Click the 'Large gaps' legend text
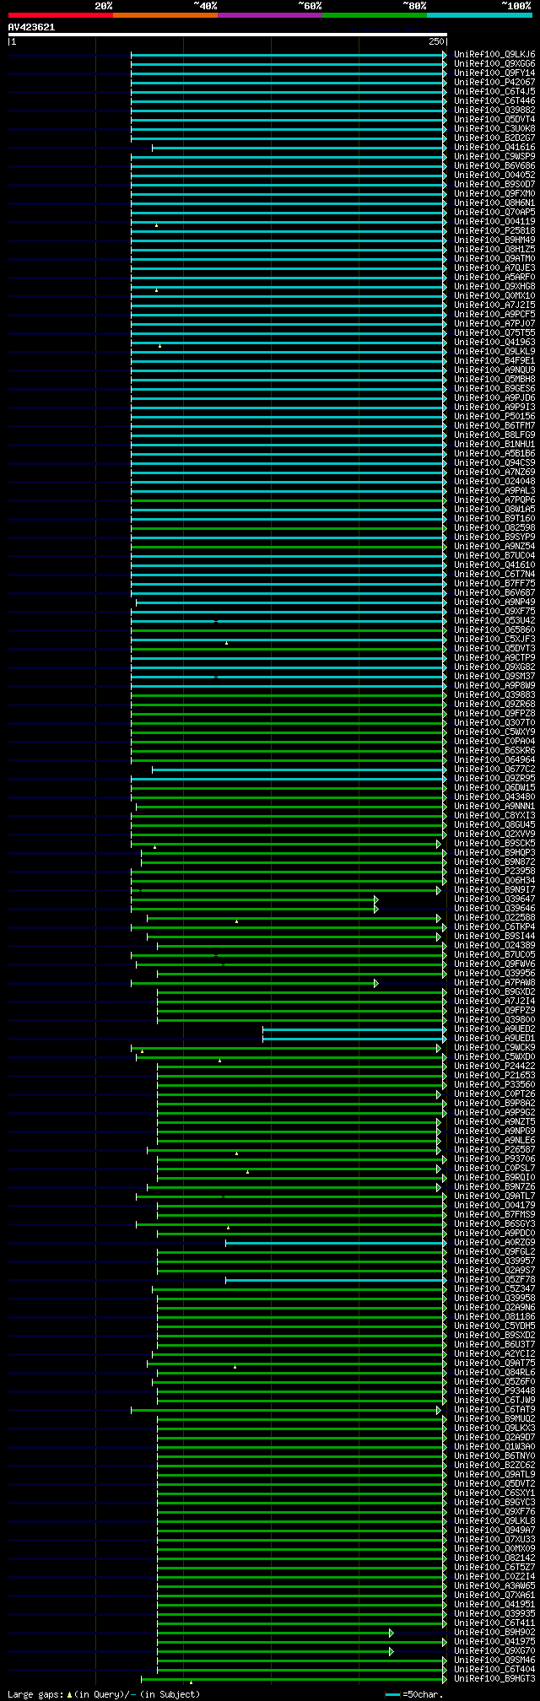The image size is (540, 1701). [x=35, y=1693]
